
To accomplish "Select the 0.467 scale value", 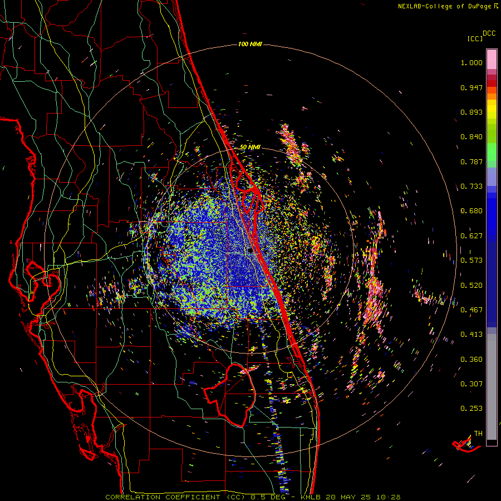I will [x=471, y=310].
